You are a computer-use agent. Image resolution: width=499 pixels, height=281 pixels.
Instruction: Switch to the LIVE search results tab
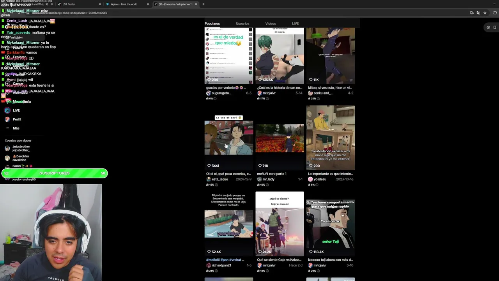(x=295, y=23)
